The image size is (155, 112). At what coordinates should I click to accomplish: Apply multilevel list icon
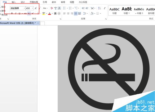click(76, 8)
